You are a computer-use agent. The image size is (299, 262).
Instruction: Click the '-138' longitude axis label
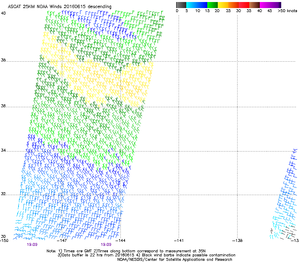click(238, 241)
